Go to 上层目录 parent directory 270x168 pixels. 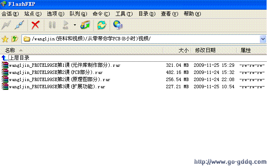(x=19, y=58)
